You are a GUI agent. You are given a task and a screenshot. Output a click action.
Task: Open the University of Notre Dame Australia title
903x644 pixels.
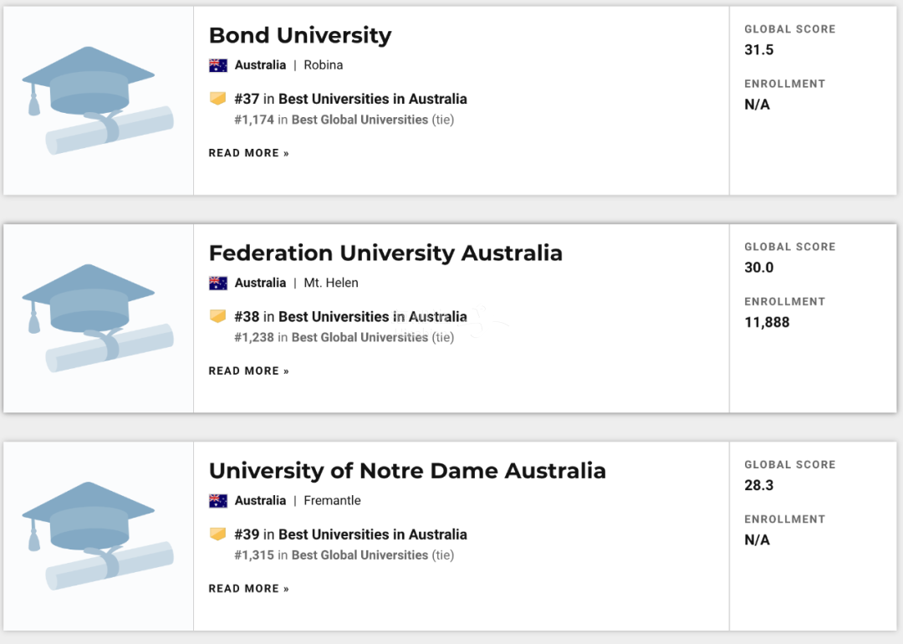407,471
